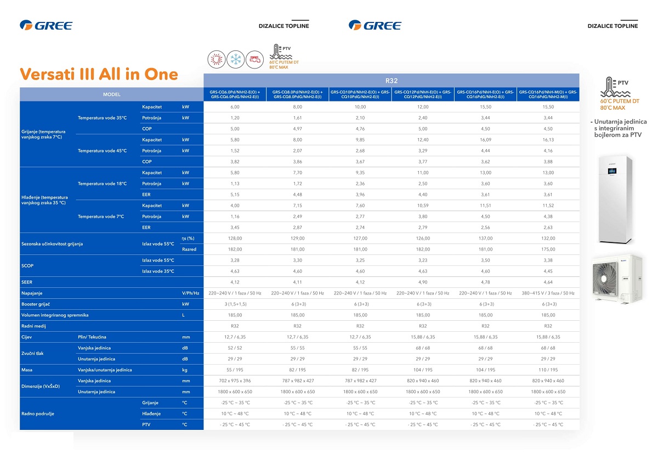Click the 137,00 seasonal efficiency value

[x=485, y=239]
